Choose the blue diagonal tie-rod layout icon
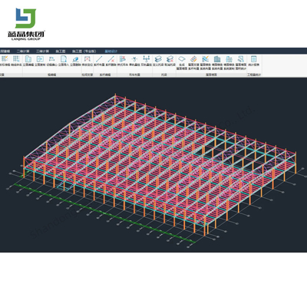Screen dimensions: 307x307 coord(99,59)
